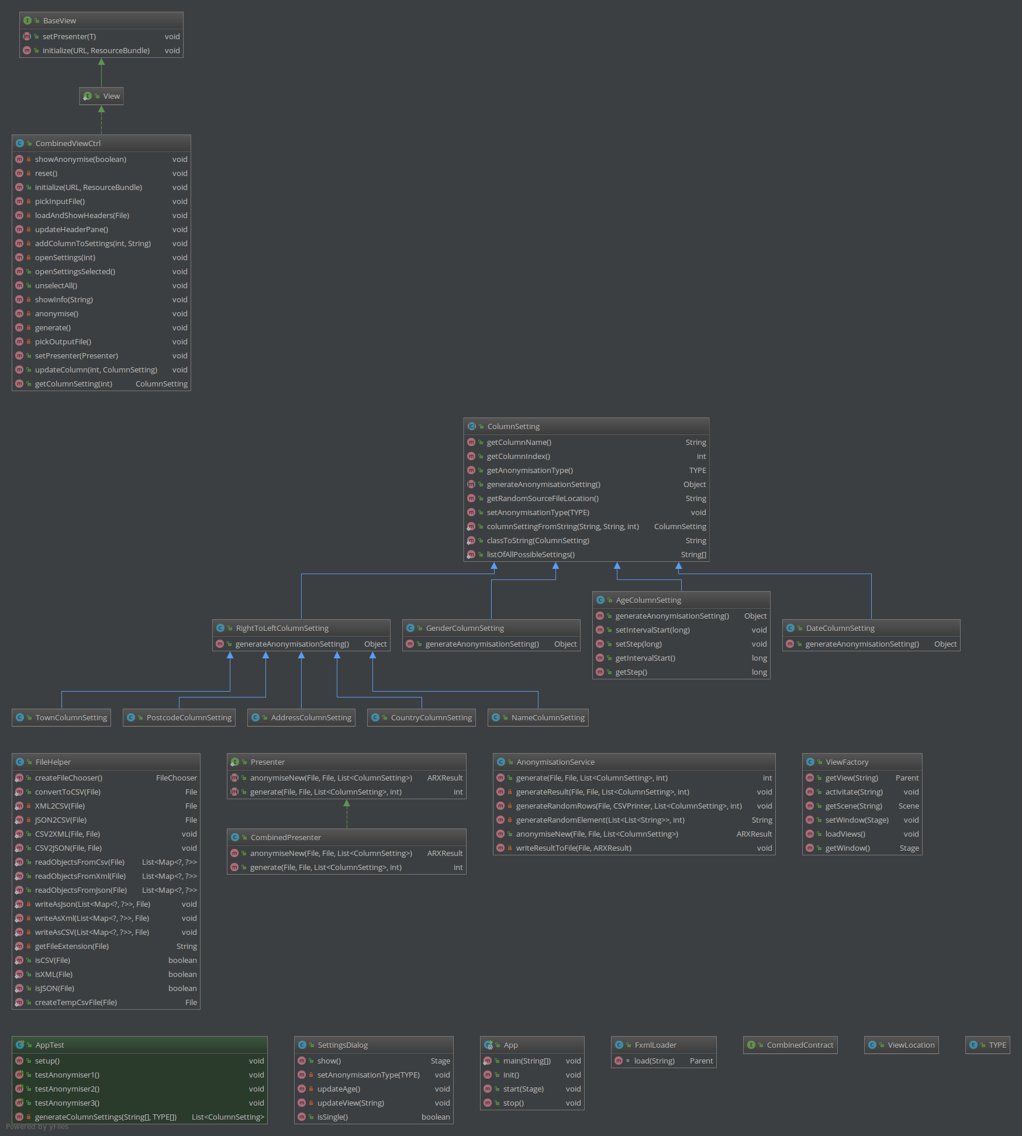Select listOfAllPossibleSettings() method
The image size is (1022, 1136).
[586, 554]
